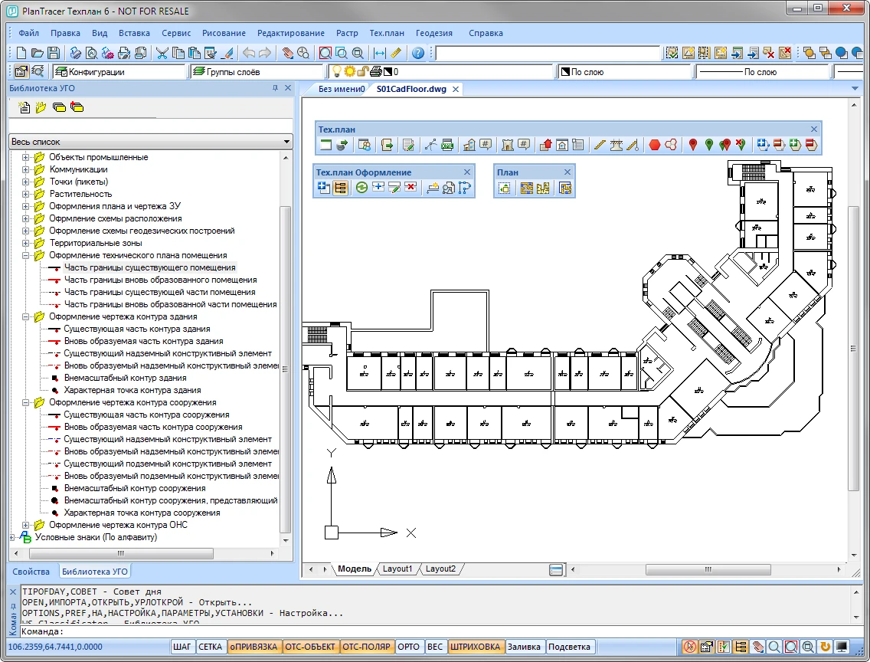The width and height of the screenshot is (870, 662).
Task: Click the red hexagon icon in Тех.план toolbar
Action: pyautogui.click(x=654, y=145)
